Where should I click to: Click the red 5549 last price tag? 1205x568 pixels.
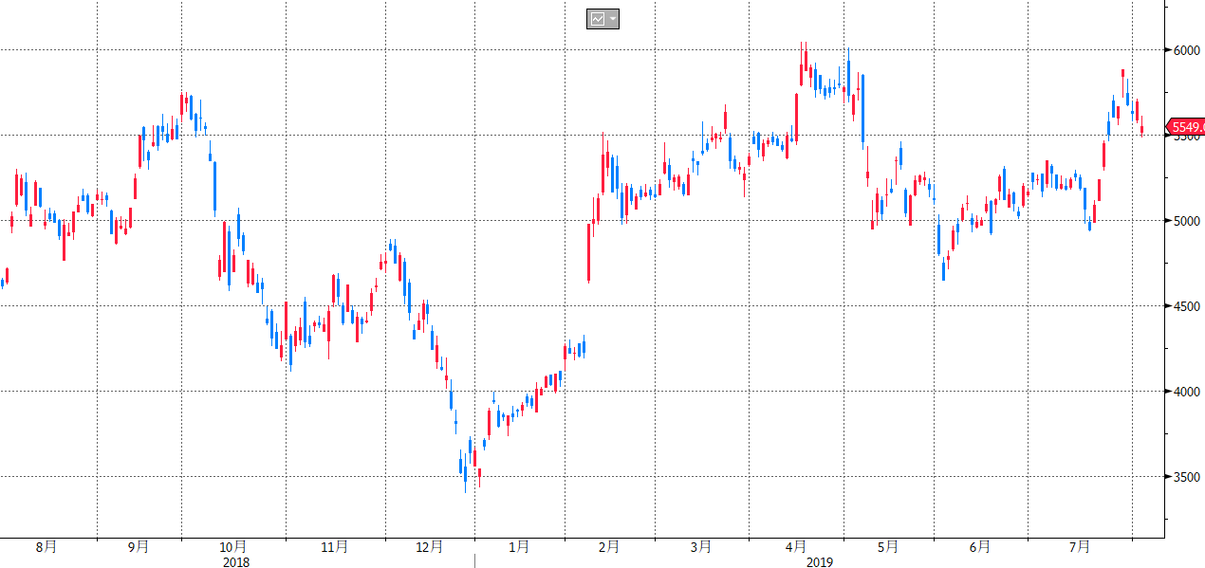(1186, 127)
